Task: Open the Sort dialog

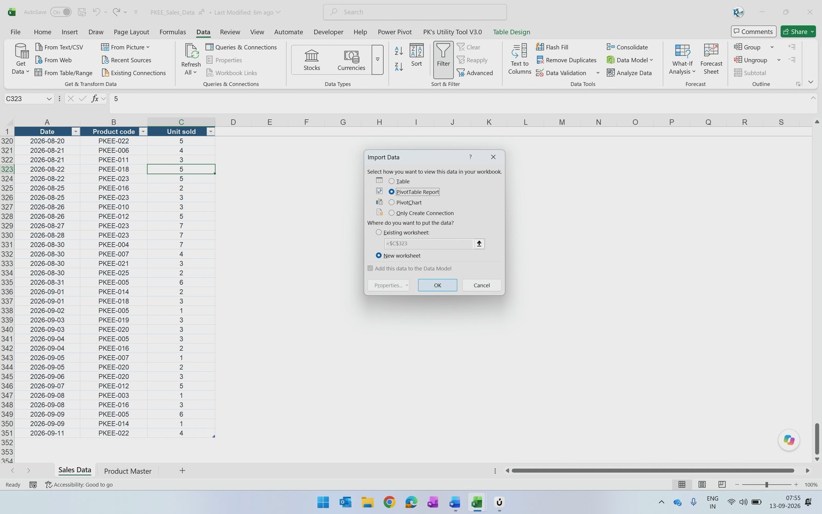Action: pos(417,56)
